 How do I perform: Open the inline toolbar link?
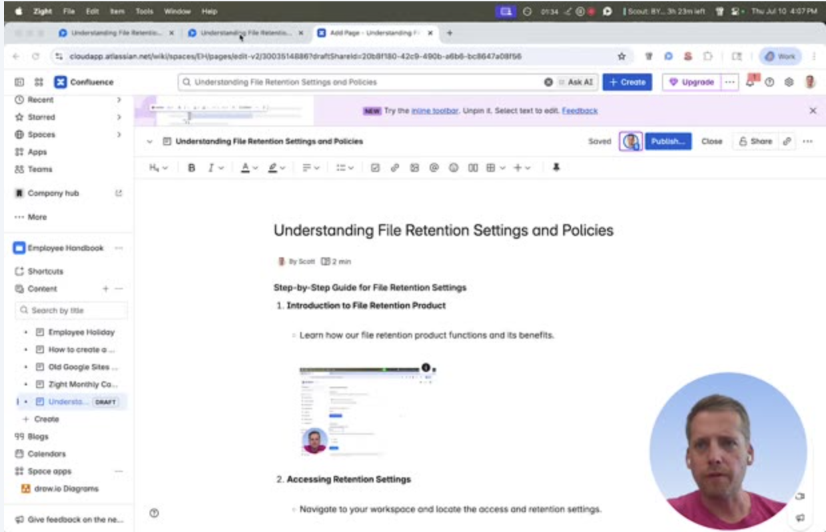tap(435, 111)
